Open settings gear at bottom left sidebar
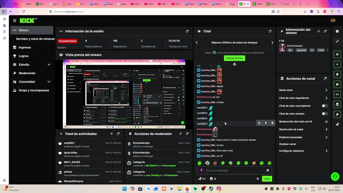The height and width of the screenshot is (193, 343). (5, 181)
